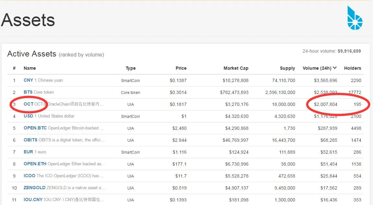The height and width of the screenshot is (205, 373).
Task: Click the BitShares logo icon
Action: (355, 18)
